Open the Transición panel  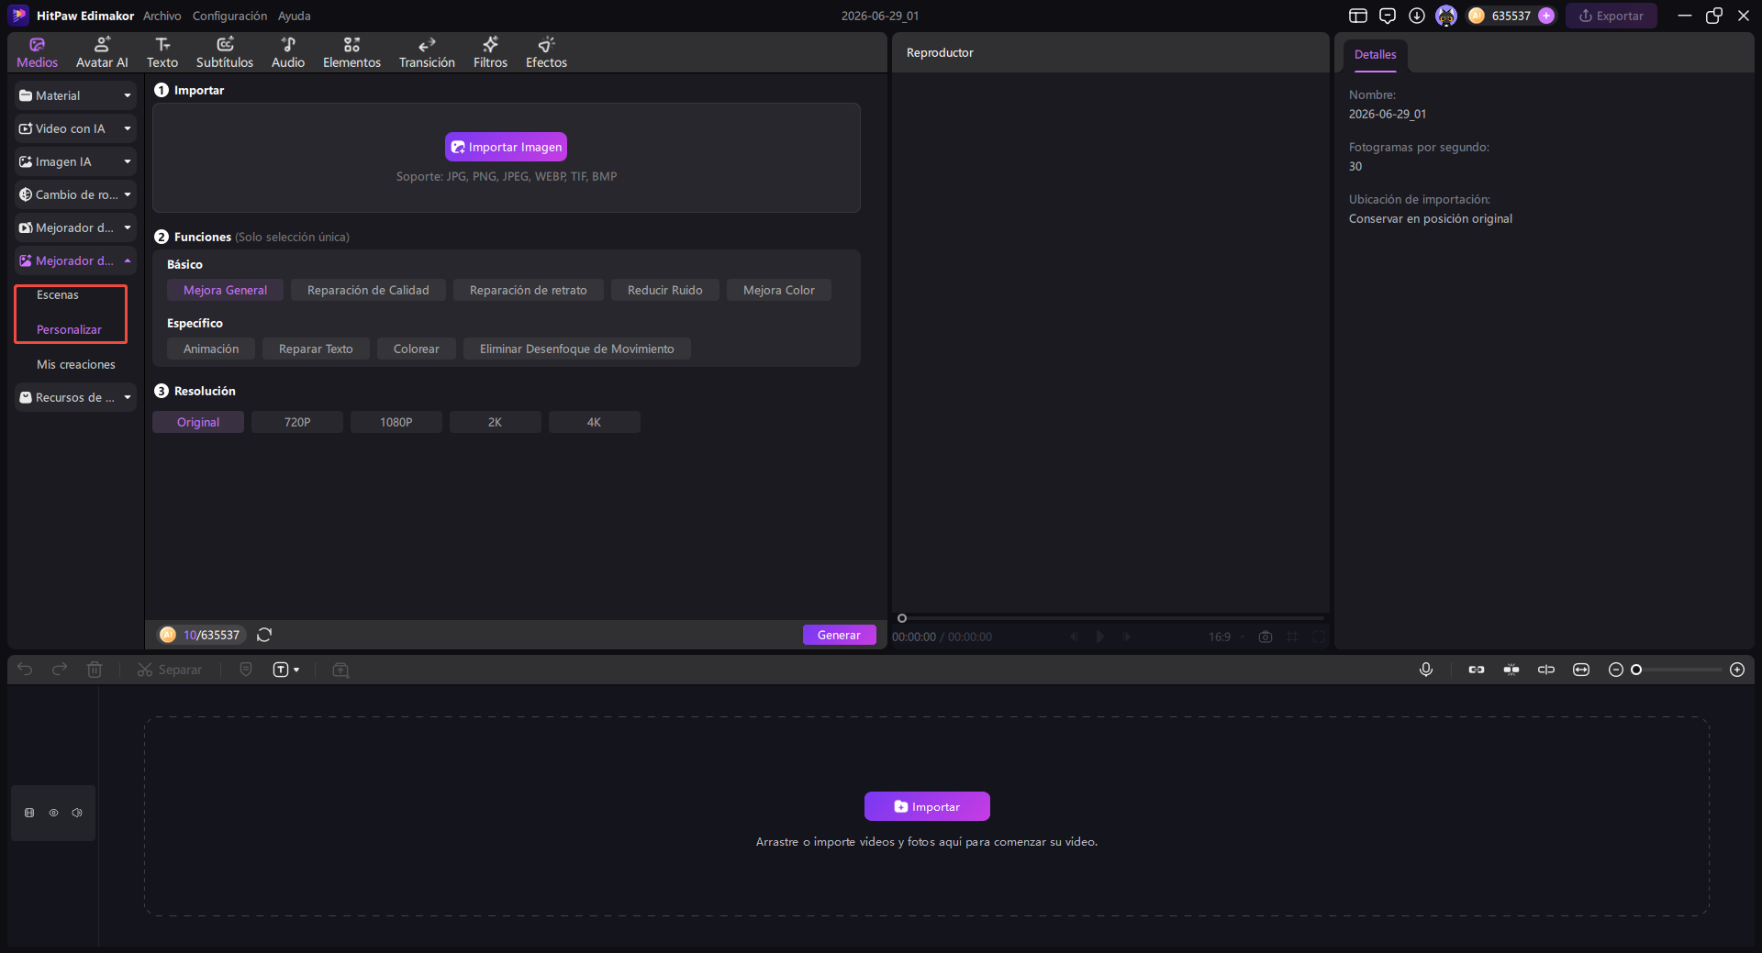427,52
